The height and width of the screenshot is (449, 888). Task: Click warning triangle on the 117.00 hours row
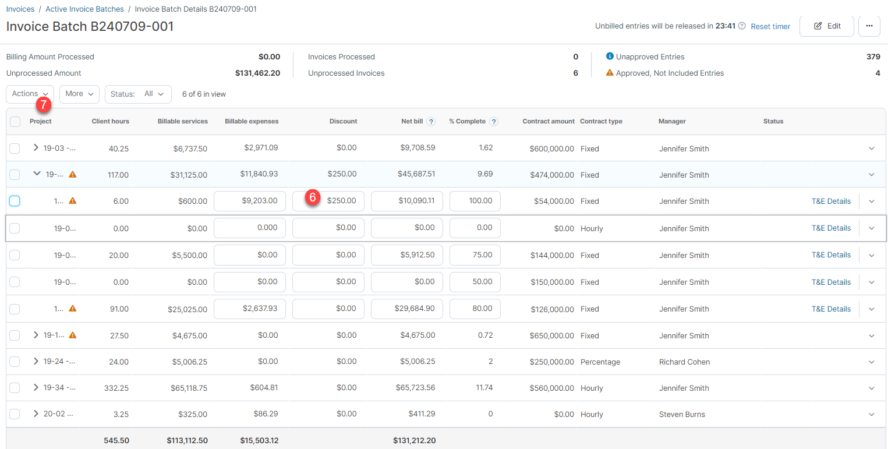[x=73, y=174]
